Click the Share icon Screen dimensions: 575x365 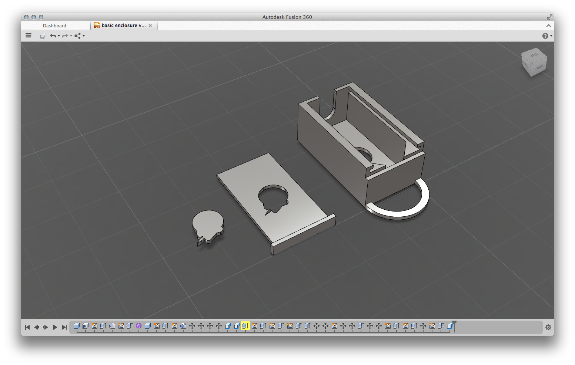[78, 36]
